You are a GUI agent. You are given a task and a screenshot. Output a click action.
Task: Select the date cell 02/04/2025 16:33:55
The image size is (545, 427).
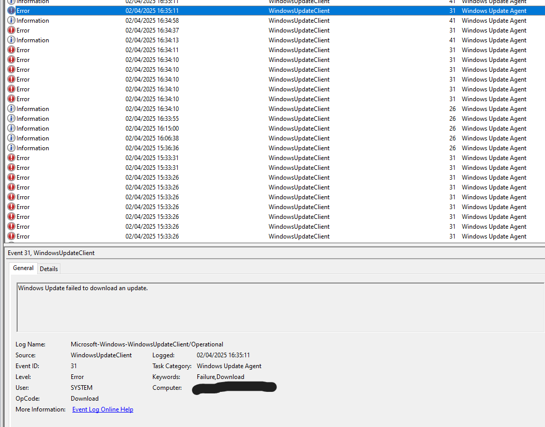pos(152,118)
